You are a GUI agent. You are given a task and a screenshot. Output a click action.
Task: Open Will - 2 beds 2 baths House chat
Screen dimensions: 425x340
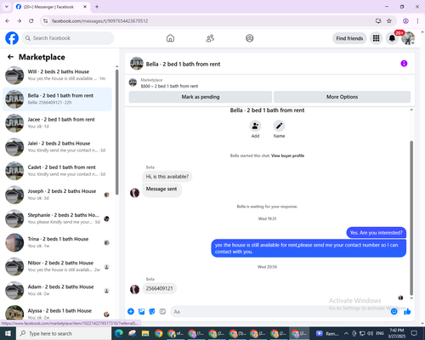(57, 75)
